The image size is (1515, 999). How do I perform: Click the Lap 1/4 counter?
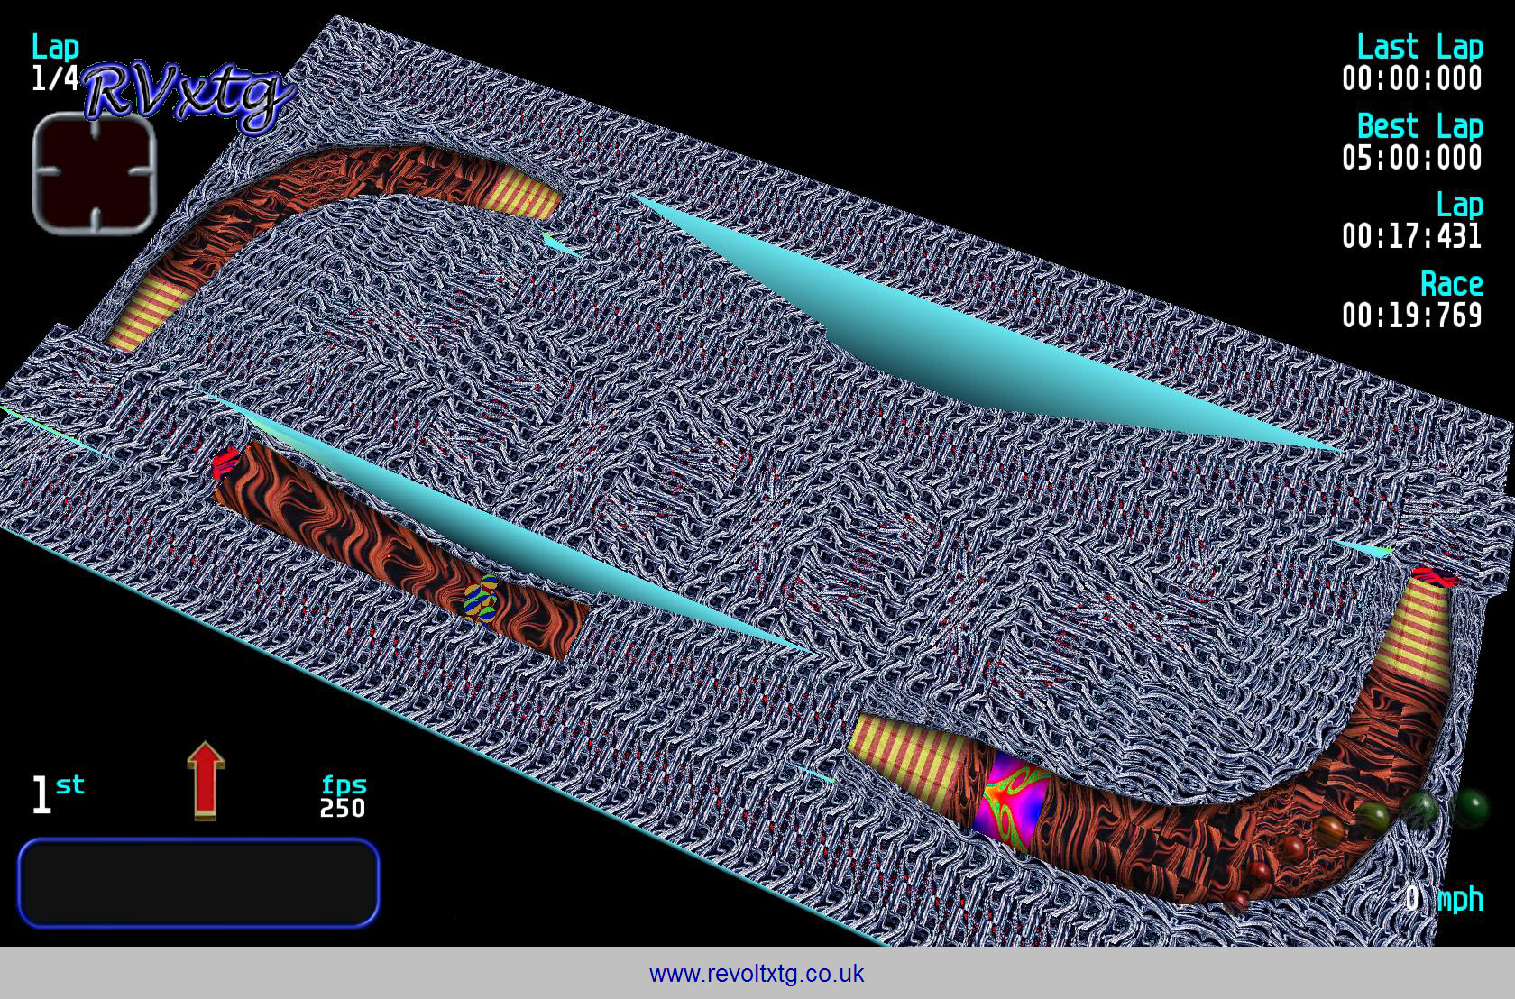[55, 62]
